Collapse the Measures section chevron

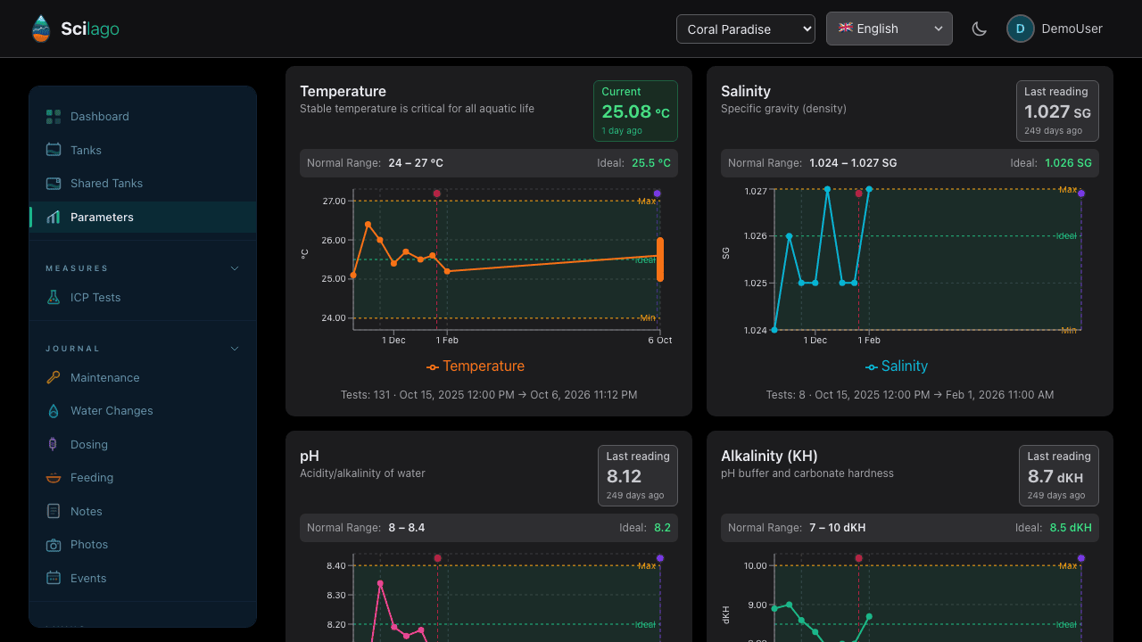pos(235,268)
